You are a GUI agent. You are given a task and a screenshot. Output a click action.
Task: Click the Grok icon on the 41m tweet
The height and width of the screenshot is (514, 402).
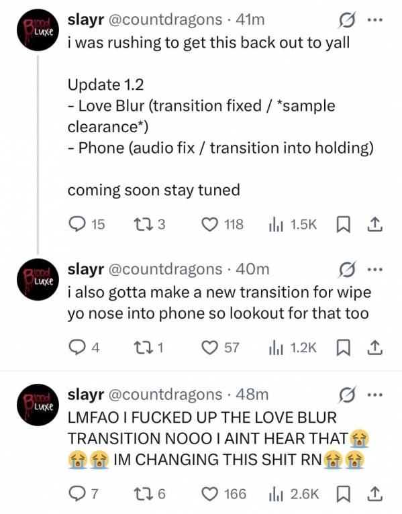pyautogui.click(x=347, y=20)
